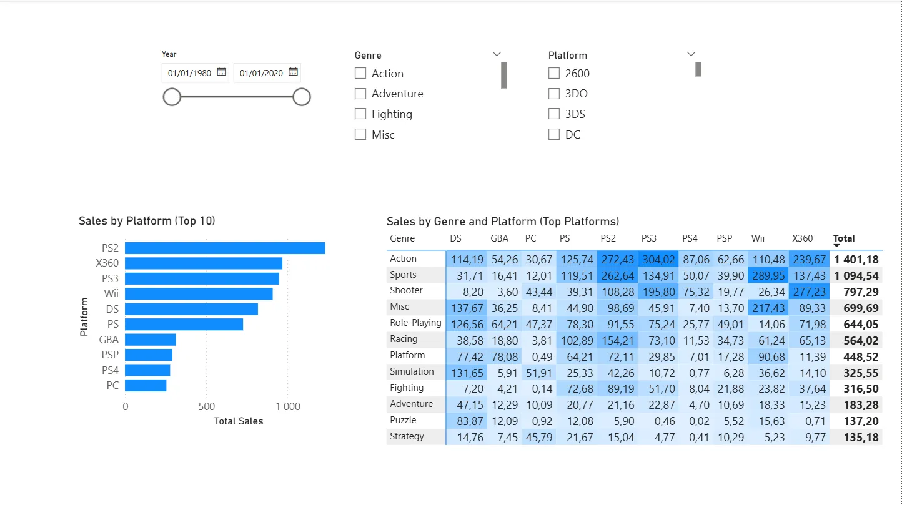Select the X360 bar in chart

[x=204, y=263]
